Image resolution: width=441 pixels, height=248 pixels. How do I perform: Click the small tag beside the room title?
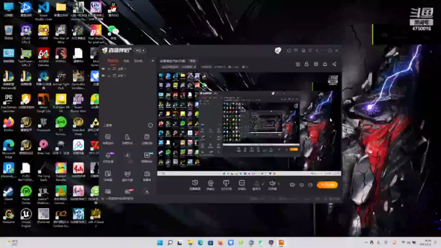pyautogui.click(x=192, y=61)
